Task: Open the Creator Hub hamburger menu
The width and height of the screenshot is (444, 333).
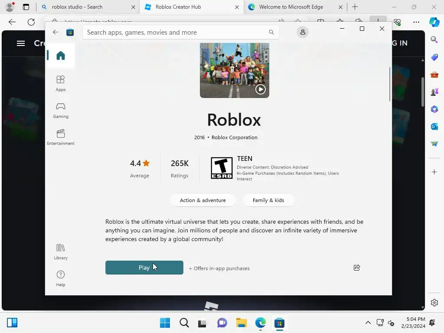Action: tap(21, 43)
